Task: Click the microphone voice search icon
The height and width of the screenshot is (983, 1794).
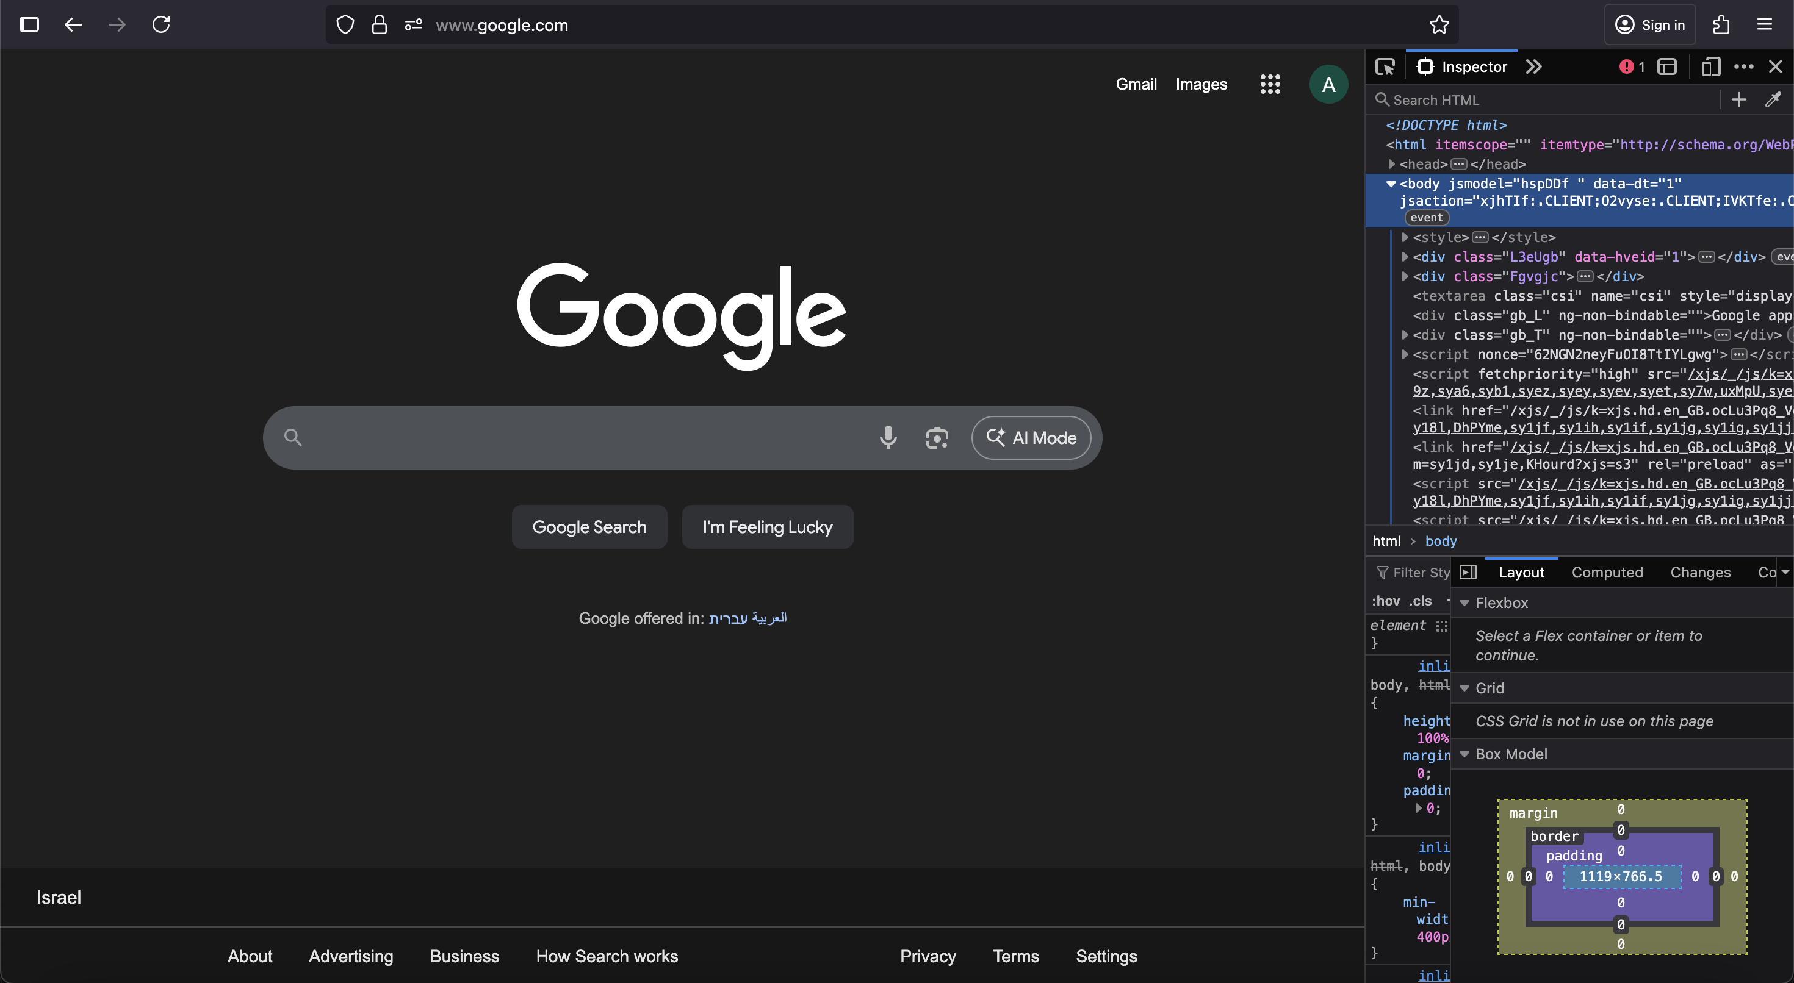Action: pyautogui.click(x=888, y=437)
